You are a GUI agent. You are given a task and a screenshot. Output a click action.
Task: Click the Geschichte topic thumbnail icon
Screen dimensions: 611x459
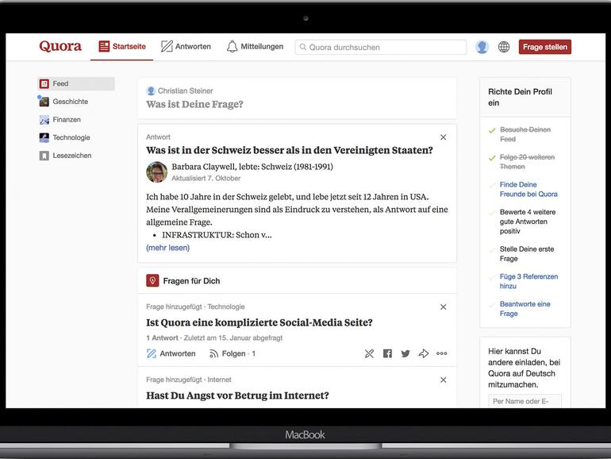click(44, 102)
